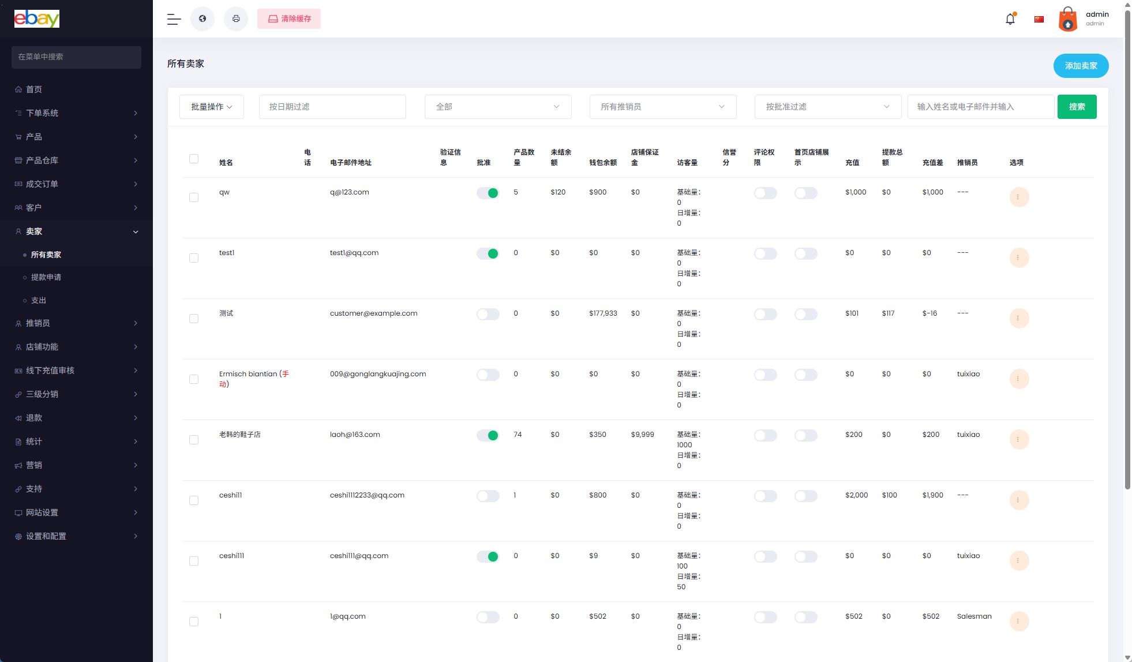Enable approval toggle for ceshi11
The height and width of the screenshot is (662, 1132).
[x=488, y=496]
